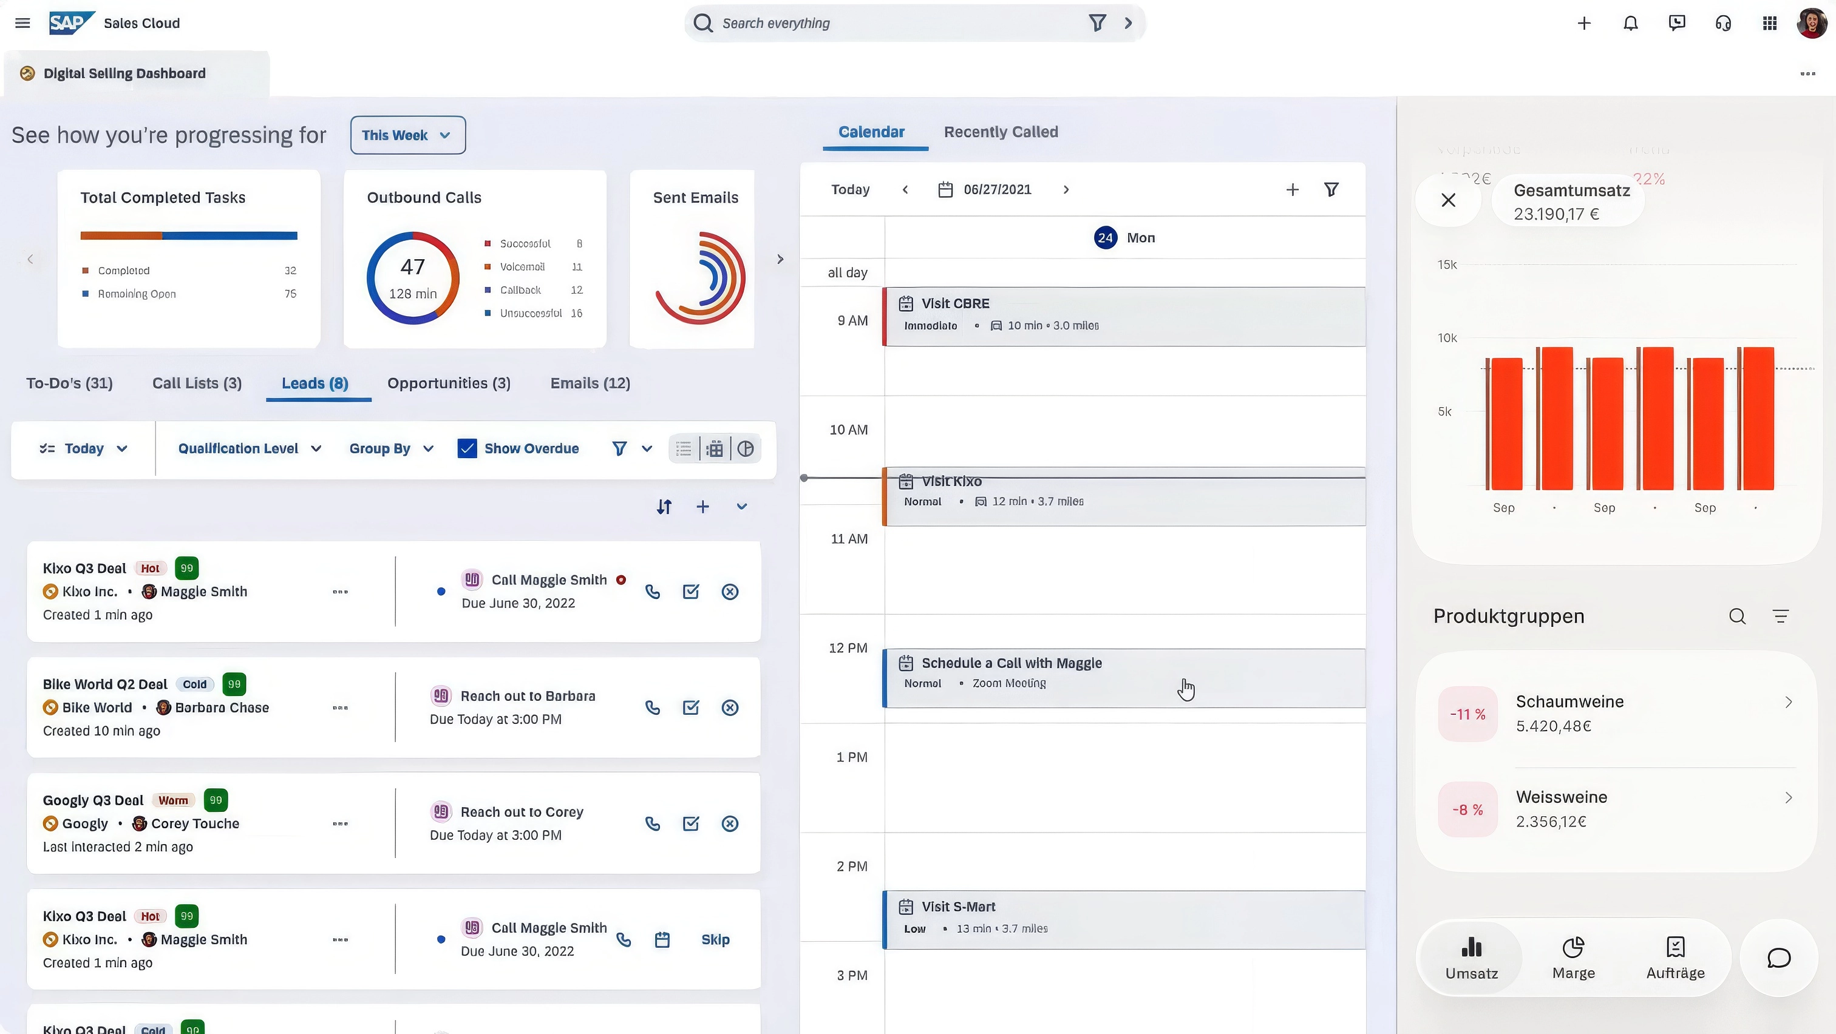Click the plus create icon in top bar

pos(1583,23)
